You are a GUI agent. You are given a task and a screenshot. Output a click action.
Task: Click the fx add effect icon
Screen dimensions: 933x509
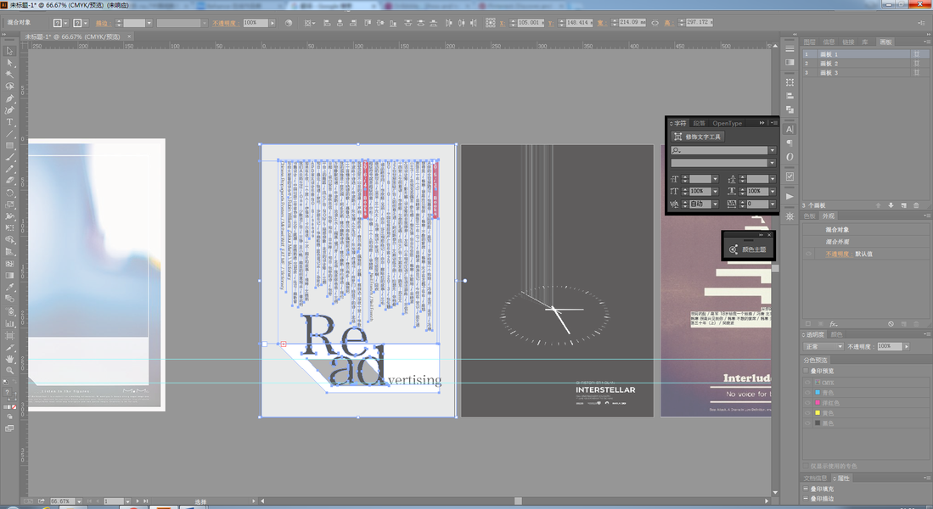834,324
